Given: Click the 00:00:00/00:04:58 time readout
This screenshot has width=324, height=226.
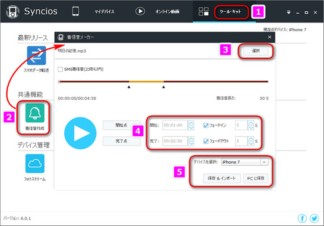Looking at the screenshot, I should (77, 99).
